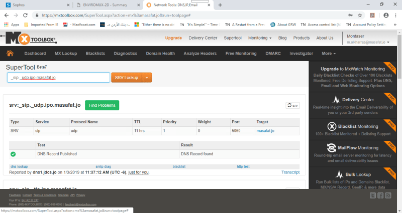Image resolution: width=402 pixels, height=213 pixels.
Task: Open the Transcript link
Action: click(x=290, y=172)
